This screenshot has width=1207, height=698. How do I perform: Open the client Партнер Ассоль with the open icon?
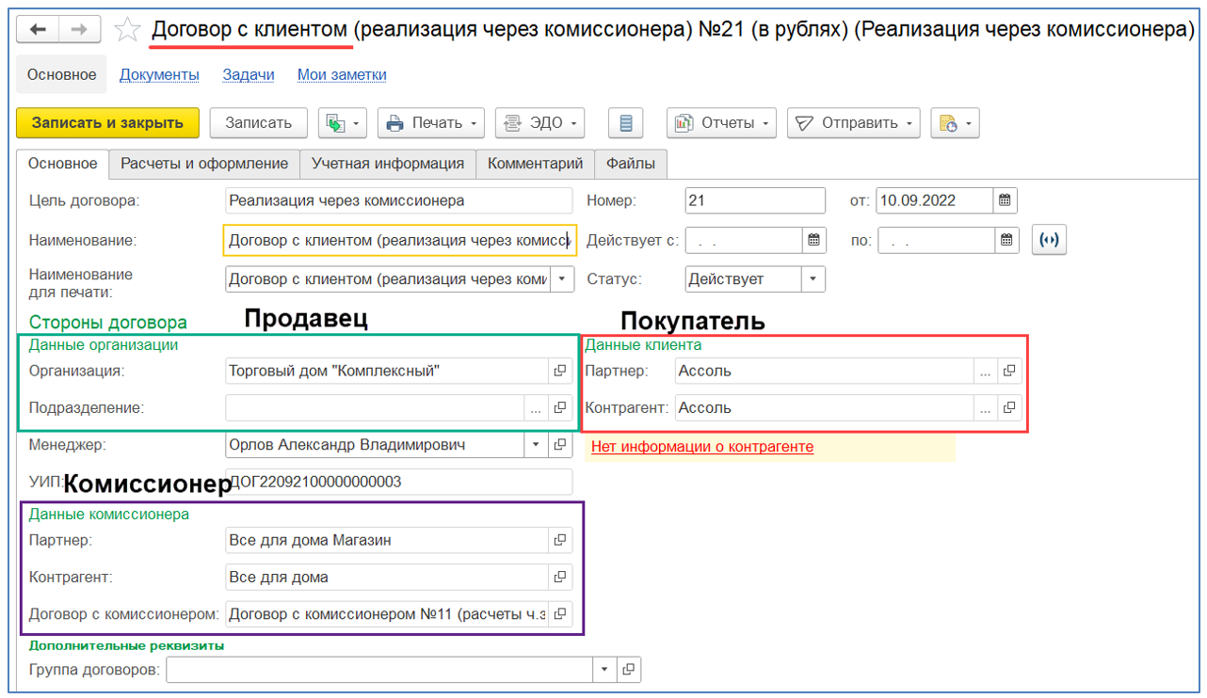coord(1009,371)
